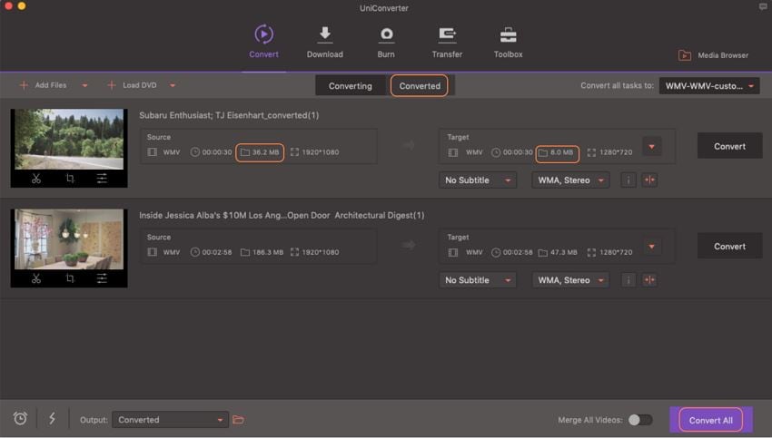Switch to the Burn section

click(386, 42)
